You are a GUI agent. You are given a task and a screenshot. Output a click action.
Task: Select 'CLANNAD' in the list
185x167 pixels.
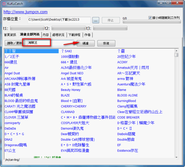click(x=68, y=112)
